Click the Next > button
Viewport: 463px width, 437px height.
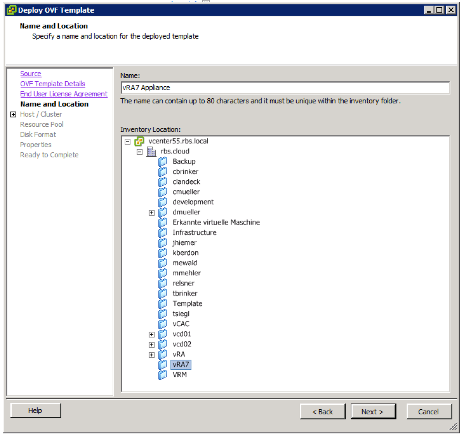pyautogui.click(x=373, y=412)
